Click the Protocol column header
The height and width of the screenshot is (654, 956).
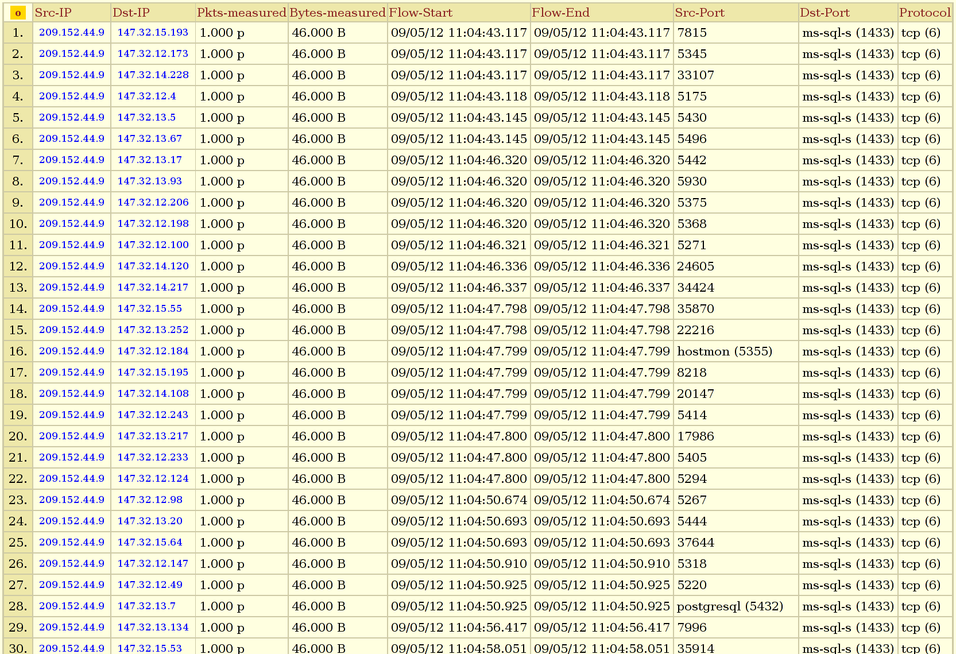(924, 13)
